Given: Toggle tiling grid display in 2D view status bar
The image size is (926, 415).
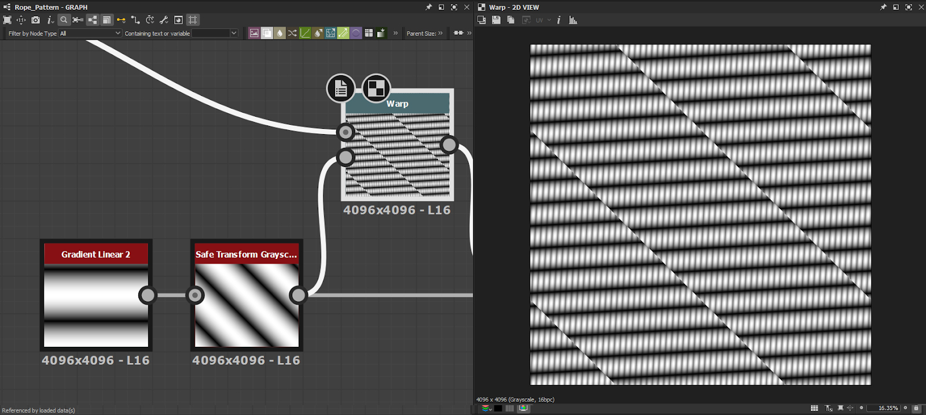Looking at the screenshot, I should 814,408.
